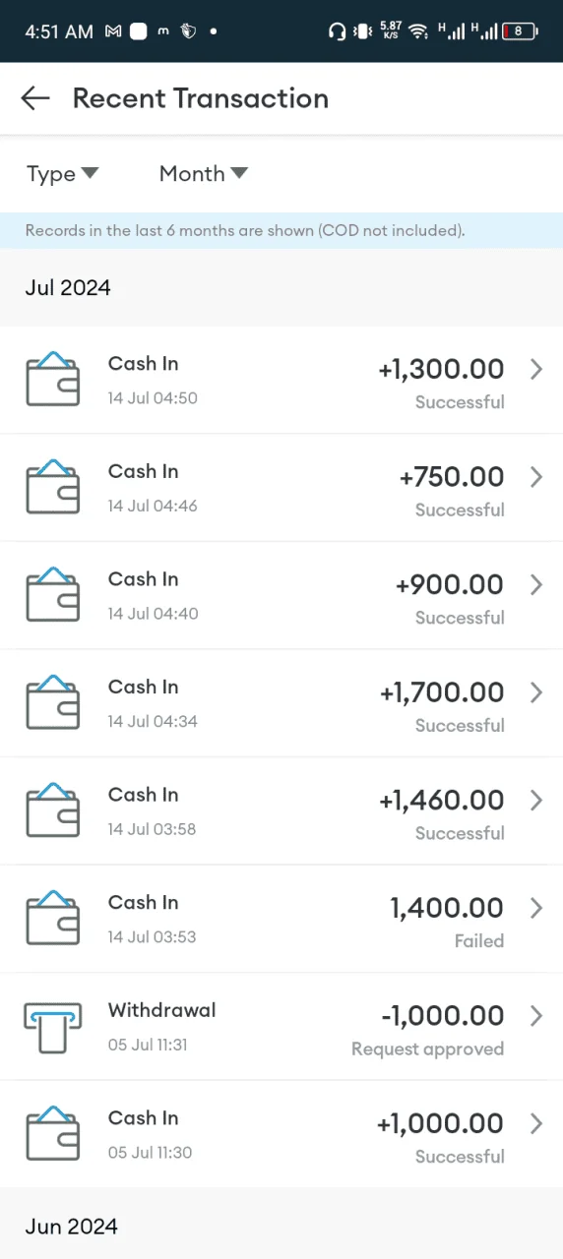
Task: Open the Month filter dropdown
Action: [203, 174]
